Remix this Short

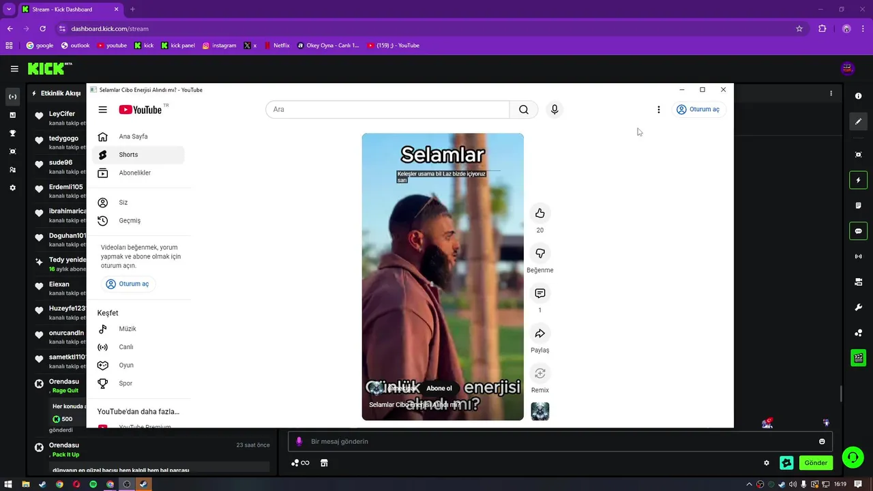pyautogui.click(x=540, y=373)
